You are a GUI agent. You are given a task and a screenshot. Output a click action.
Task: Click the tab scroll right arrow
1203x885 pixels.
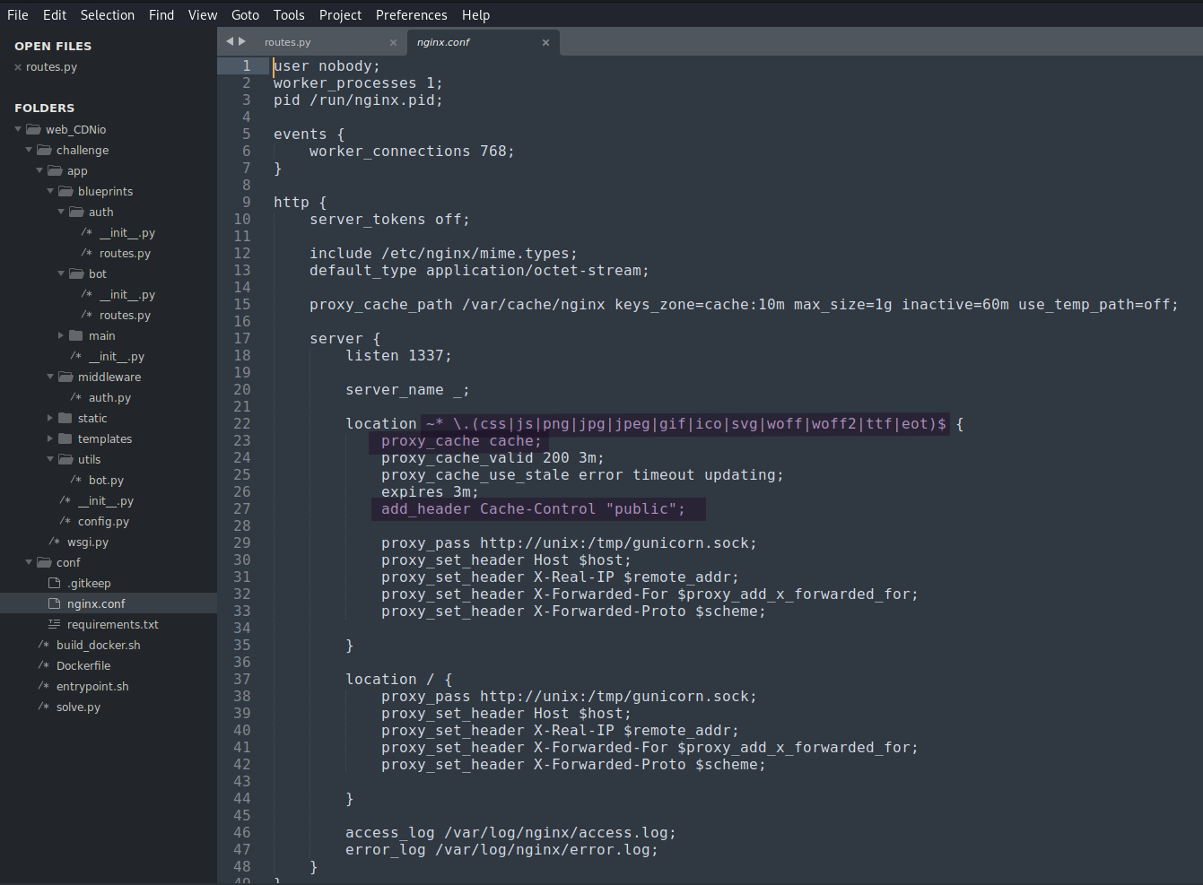pos(242,41)
